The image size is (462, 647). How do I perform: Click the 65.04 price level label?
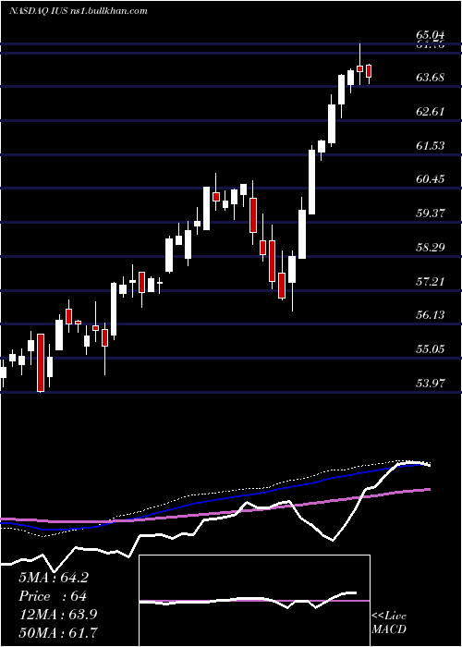[x=431, y=35]
